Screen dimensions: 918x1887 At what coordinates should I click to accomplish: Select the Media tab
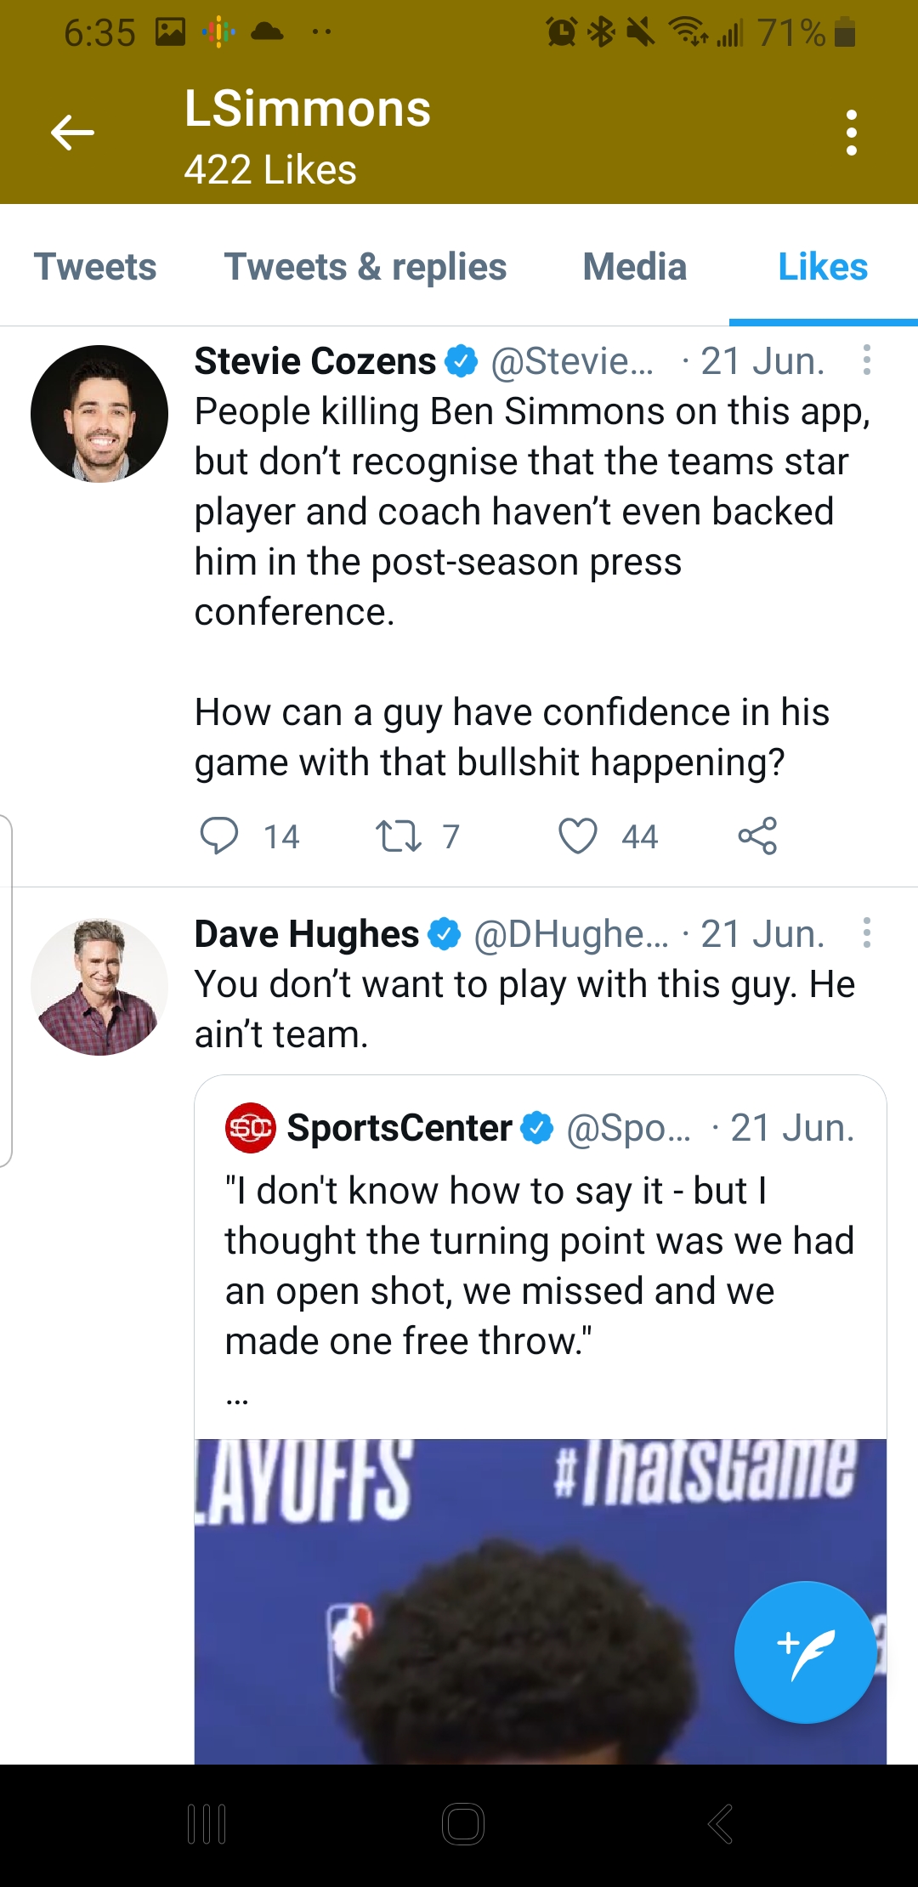pyautogui.click(x=635, y=267)
